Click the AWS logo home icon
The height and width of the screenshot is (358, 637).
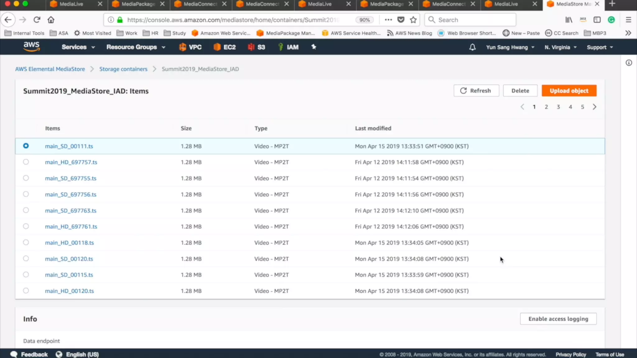click(31, 47)
